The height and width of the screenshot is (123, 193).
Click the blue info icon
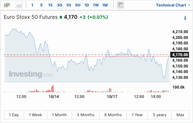(185, 18)
